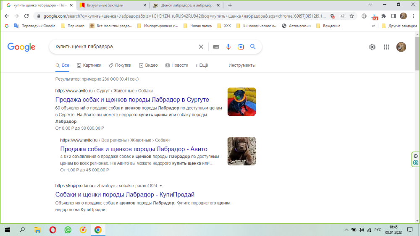Click the Google logo
The height and width of the screenshot is (236, 420).
coord(21,47)
